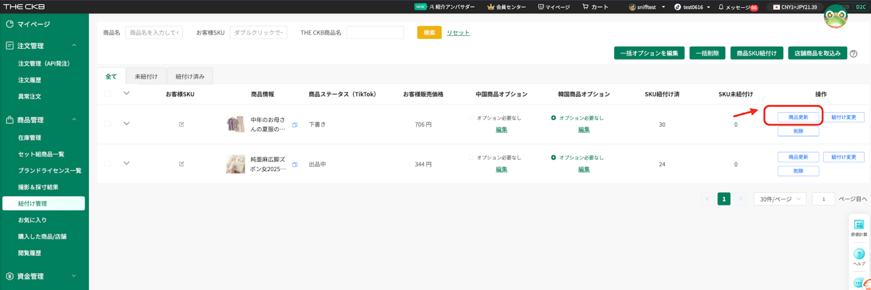Image resolution: width=871 pixels, height=290 pixels.
Task: Click 削除 for 中年のお母さん row
Action: tap(799, 131)
